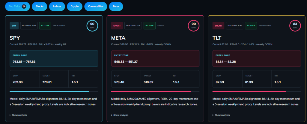Viewport: 307px width, 124px height.
Task: Expand Show analysis on TLT card
Action: (x=221, y=115)
